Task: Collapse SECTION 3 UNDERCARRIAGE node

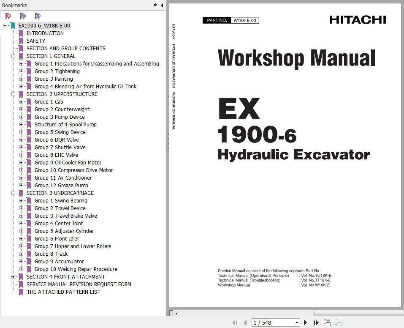Action: click(x=13, y=193)
